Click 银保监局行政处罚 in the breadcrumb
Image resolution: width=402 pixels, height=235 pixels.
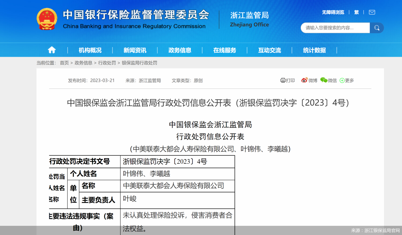[x=139, y=63]
